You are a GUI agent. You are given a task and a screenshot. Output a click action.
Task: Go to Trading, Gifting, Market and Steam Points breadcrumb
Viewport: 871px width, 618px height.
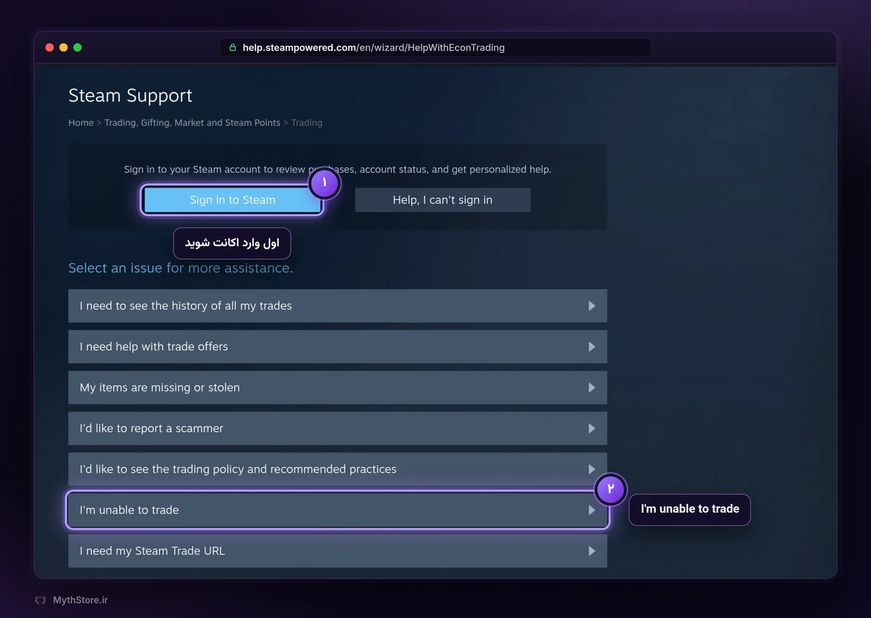pos(192,122)
